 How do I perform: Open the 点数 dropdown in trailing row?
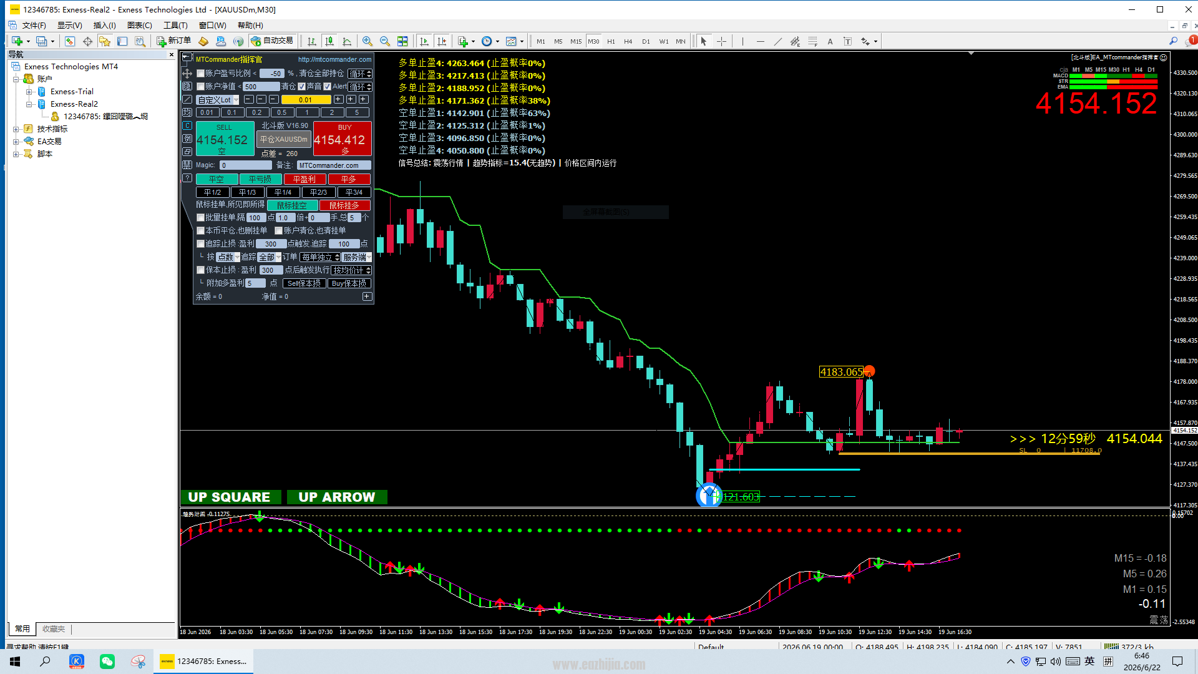(228, 257)
